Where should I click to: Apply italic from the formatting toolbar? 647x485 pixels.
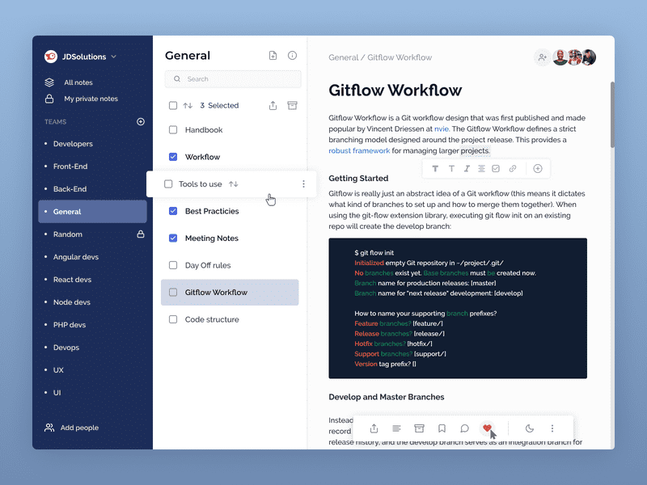click(x=466, y=169)
